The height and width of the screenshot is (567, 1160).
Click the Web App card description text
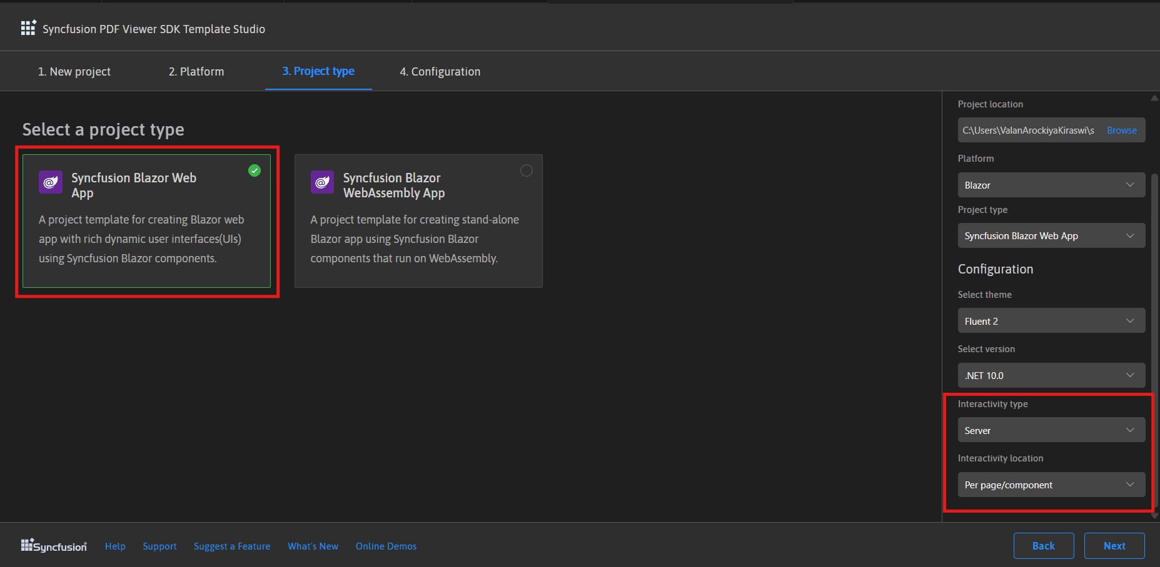tap(141, 239)
